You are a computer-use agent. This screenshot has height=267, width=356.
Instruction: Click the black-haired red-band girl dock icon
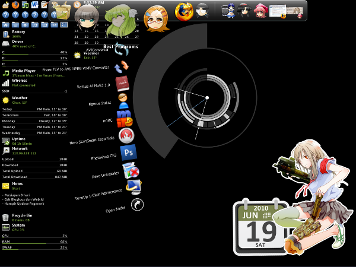click(x=244, y=11)
